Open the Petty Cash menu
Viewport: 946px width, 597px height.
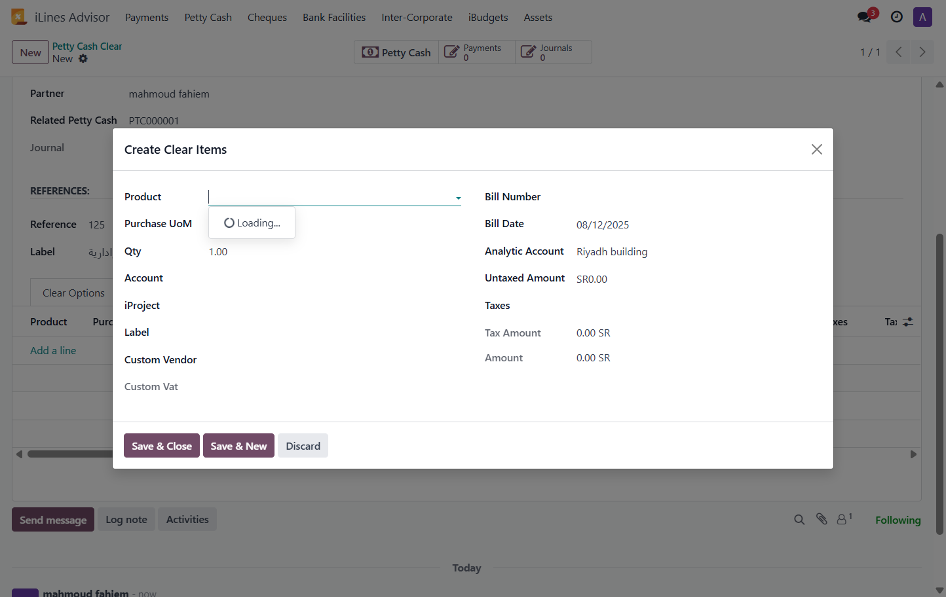(x=208, y=18)
